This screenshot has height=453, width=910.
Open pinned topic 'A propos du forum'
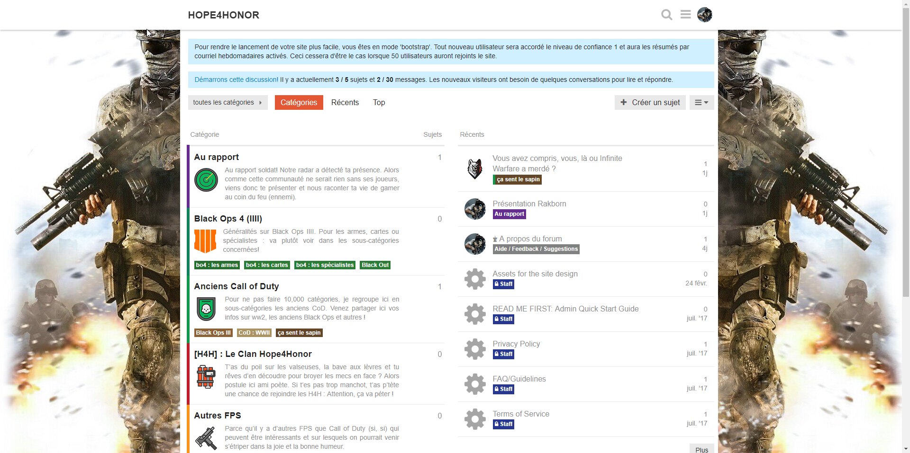click(x=530, y=239)
